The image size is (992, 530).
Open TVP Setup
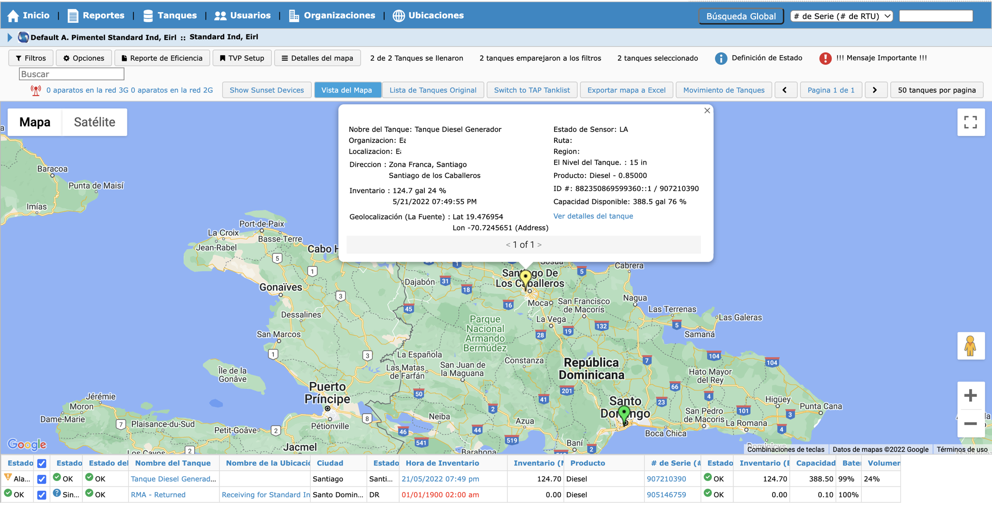(242, 58)
